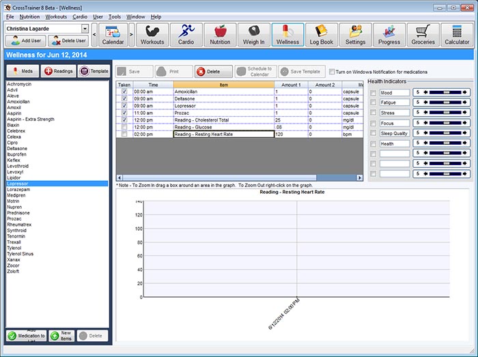
Task: Open the Calculator tool
Action: pos(457,35)
